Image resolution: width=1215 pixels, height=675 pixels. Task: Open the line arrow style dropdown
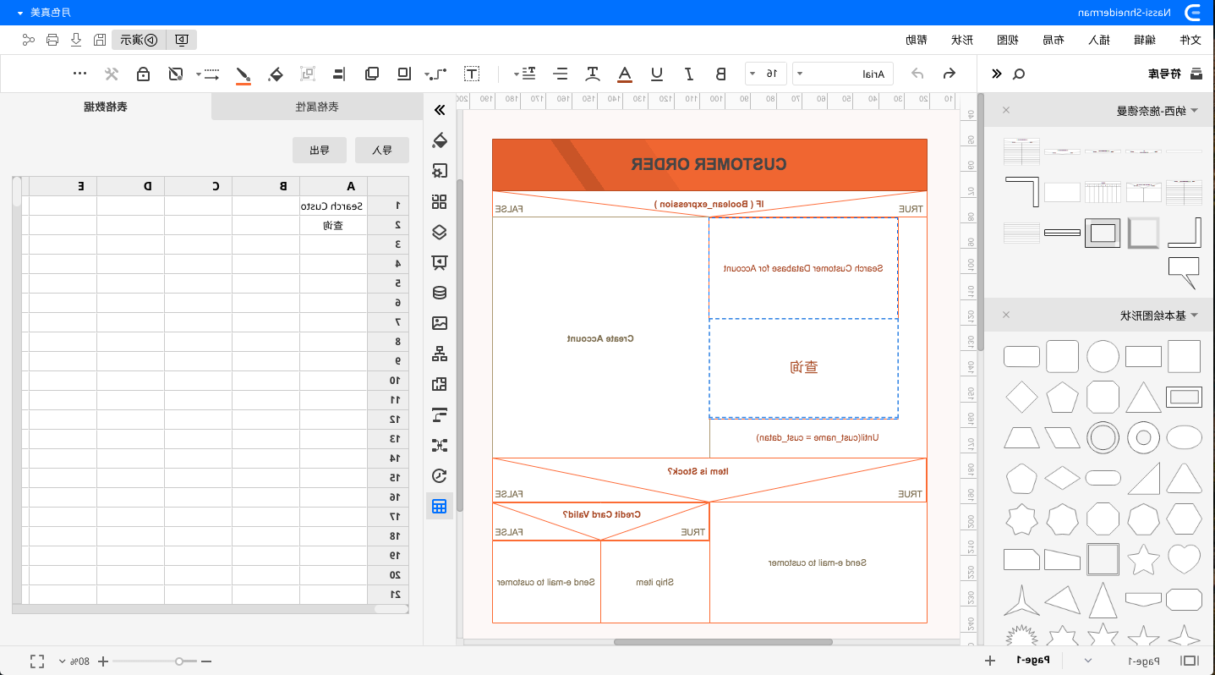[208, 74]
